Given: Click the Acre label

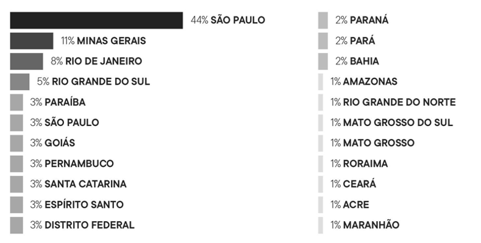Looking at the screenshot, I should [x=356, y=205].
